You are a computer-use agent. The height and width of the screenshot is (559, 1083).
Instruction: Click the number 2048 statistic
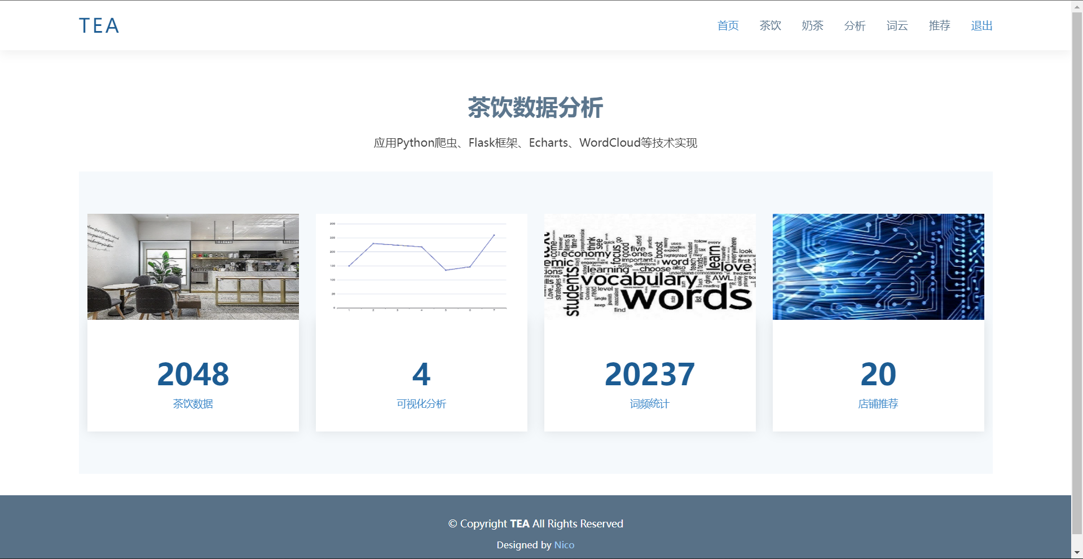(x=193, y=373)
